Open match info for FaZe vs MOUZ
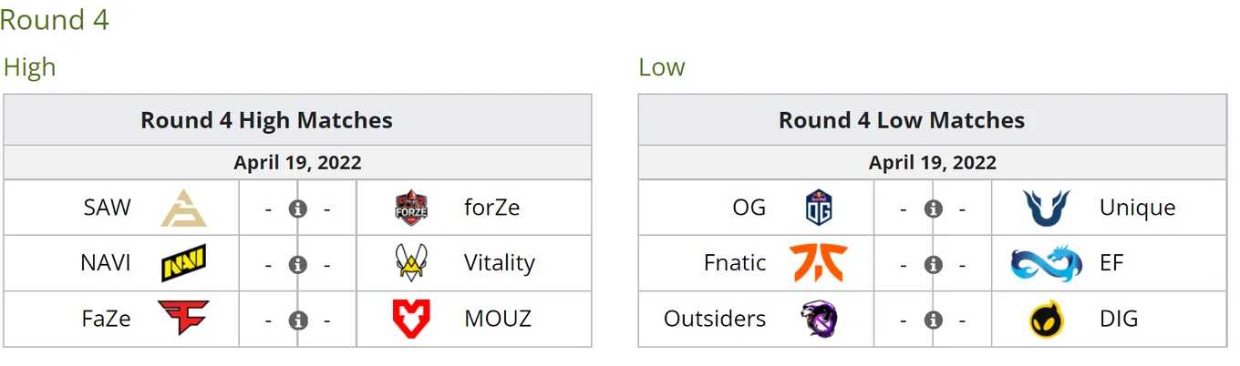This screenshot has height=366, width=1240. click(297, 320)
